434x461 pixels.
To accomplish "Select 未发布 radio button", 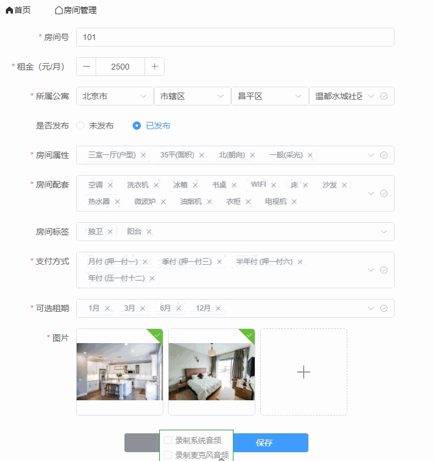I will coord(80,126).
